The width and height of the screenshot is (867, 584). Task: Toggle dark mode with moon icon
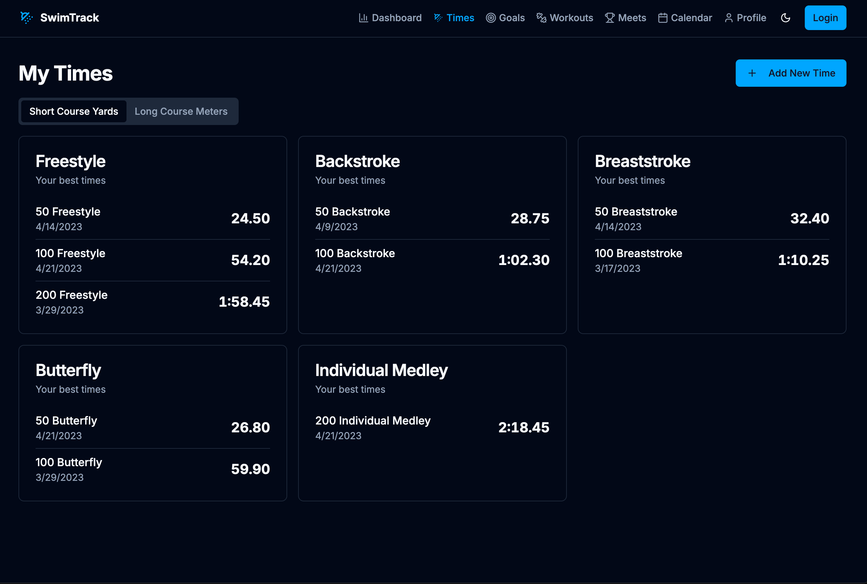(x=785, y=18)
